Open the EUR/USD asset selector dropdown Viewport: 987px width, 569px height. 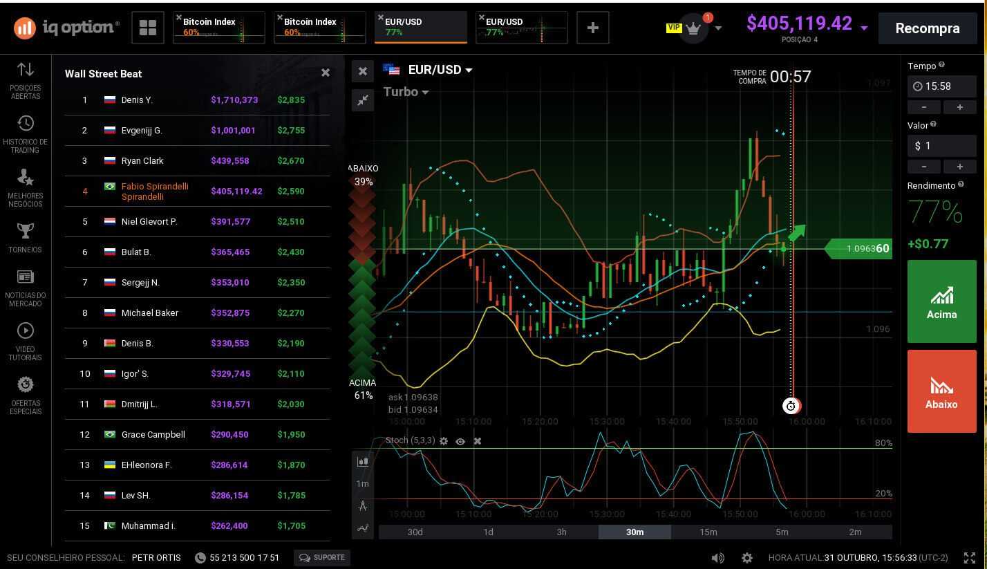pyautogui.click(x=440, y=70)
